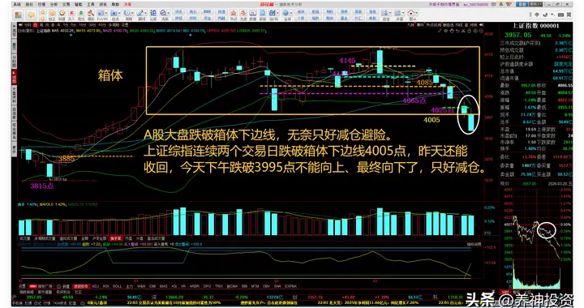584x308 pixels.
Task: Select the 成交量 volume tab
Action: click(24, 238)
